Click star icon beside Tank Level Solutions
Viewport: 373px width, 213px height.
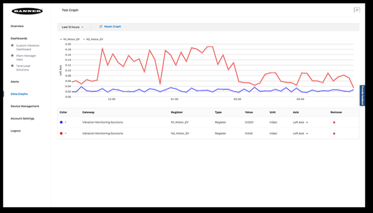12,66
